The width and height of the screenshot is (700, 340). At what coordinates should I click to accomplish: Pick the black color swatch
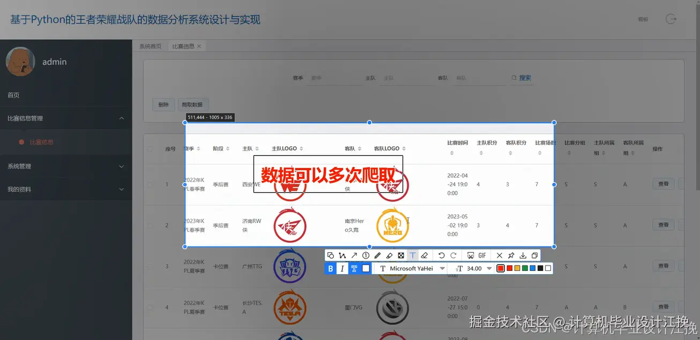click(x=540, y=268)
